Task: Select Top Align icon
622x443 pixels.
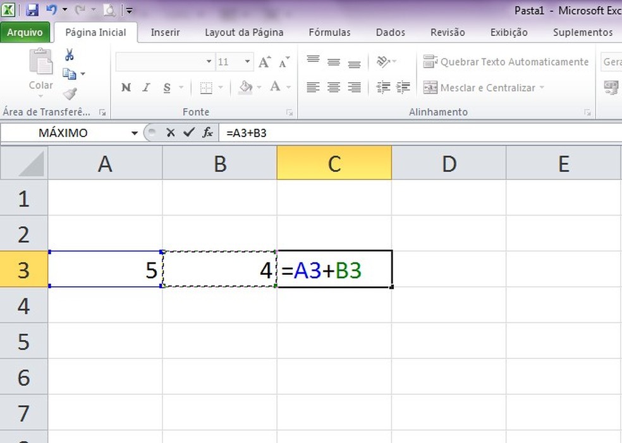Action: point(313,61)
